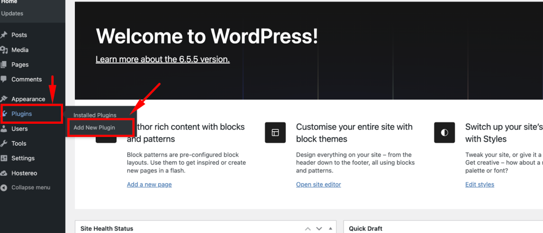Move Site Health Status widget down
The height and width of the screenshot is (233, 543).
pos(319,229)
